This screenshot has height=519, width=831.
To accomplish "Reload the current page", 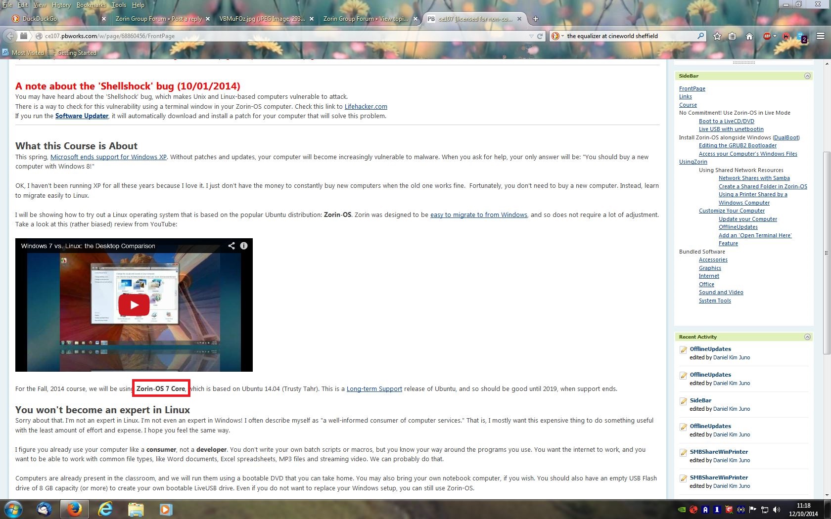I will coord(540,36).
